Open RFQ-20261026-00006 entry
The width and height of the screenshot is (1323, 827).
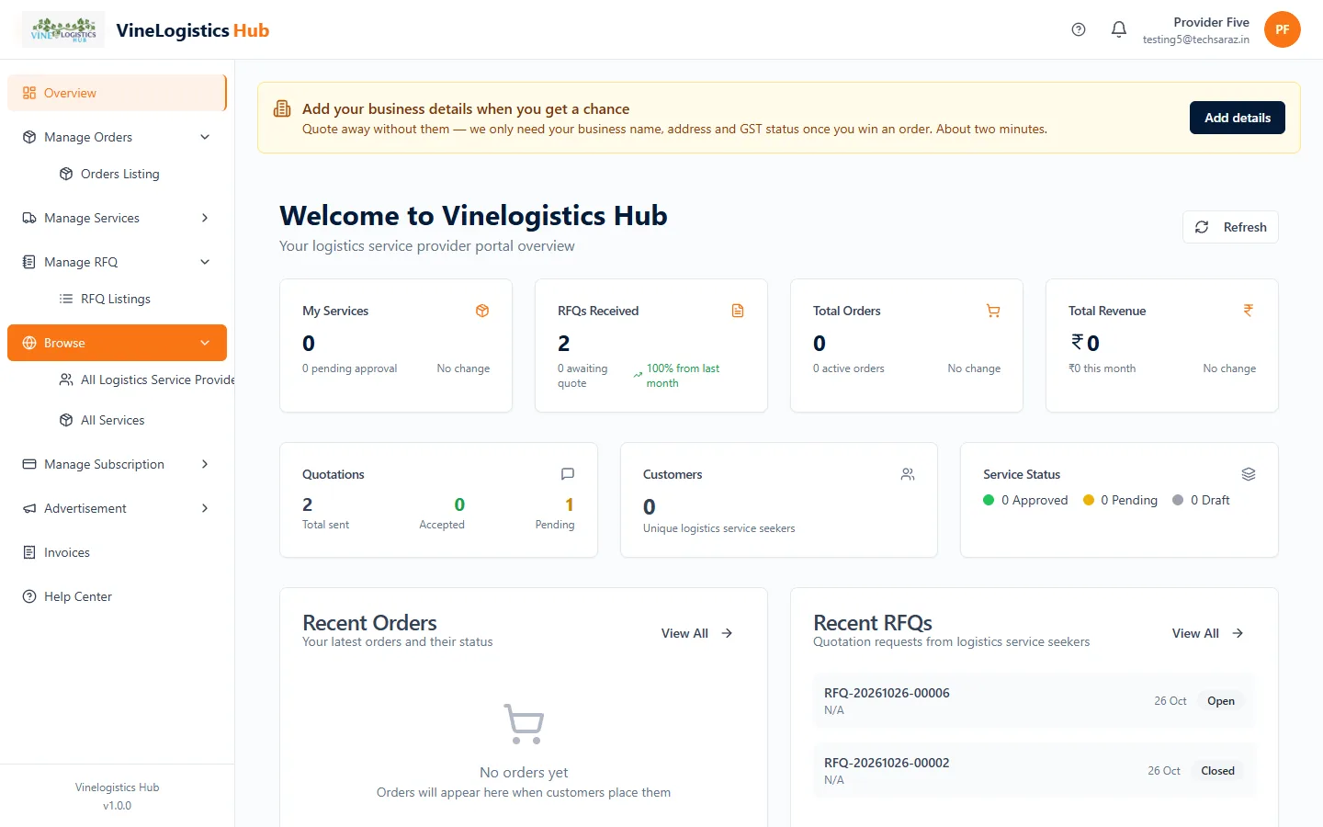(1034, 701)
